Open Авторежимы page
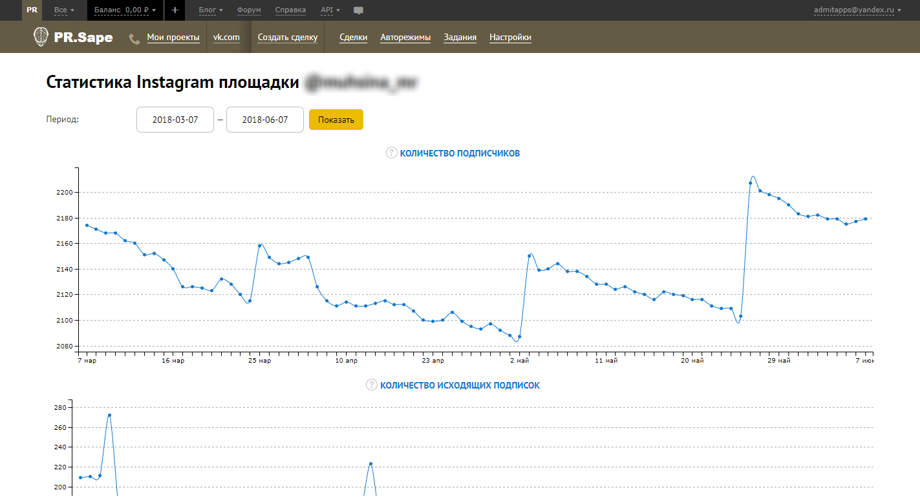Screen dimensions: 920x501 point(405,37)
